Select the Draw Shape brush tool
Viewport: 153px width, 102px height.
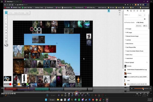(x=6, y=18)
